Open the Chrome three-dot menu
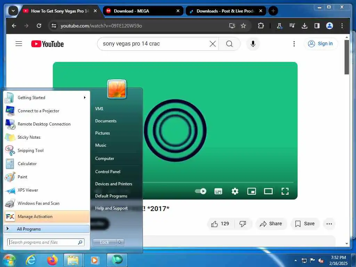 click(342, 26)
